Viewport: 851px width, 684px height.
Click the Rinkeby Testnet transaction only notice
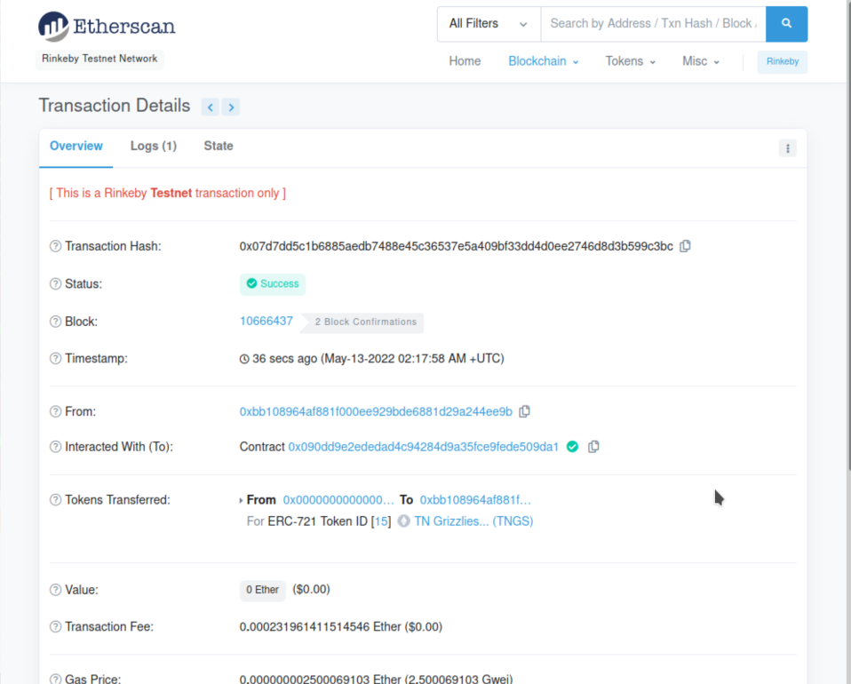(x=168, y=193)
